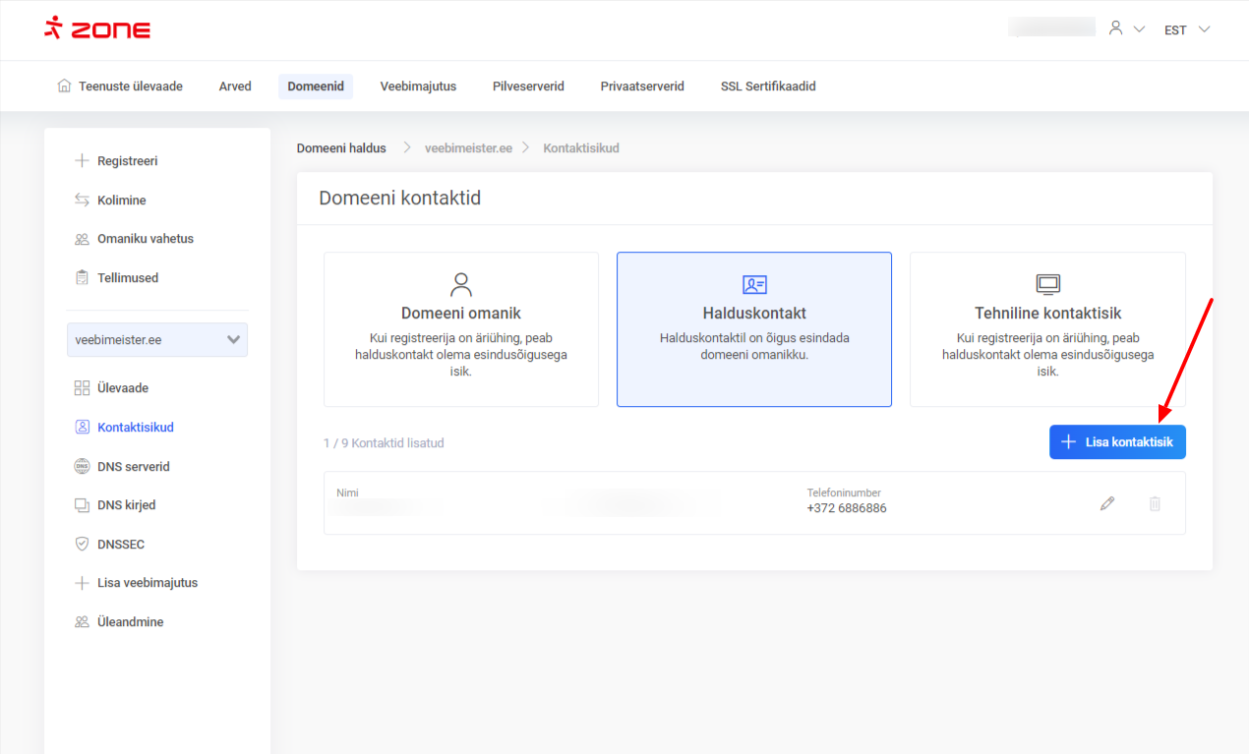Image resolution: width=1249 pixels, height=754 pixels.
Task: Open Üleandmine in the sidebar
Action: click(x=130, y=622)
